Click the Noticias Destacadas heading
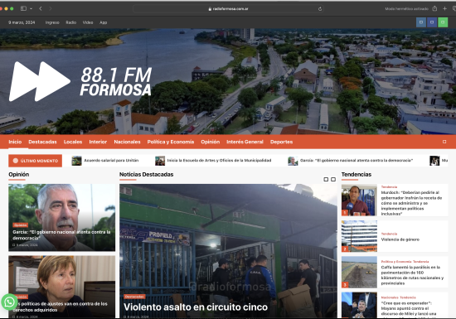 [146, 174]
